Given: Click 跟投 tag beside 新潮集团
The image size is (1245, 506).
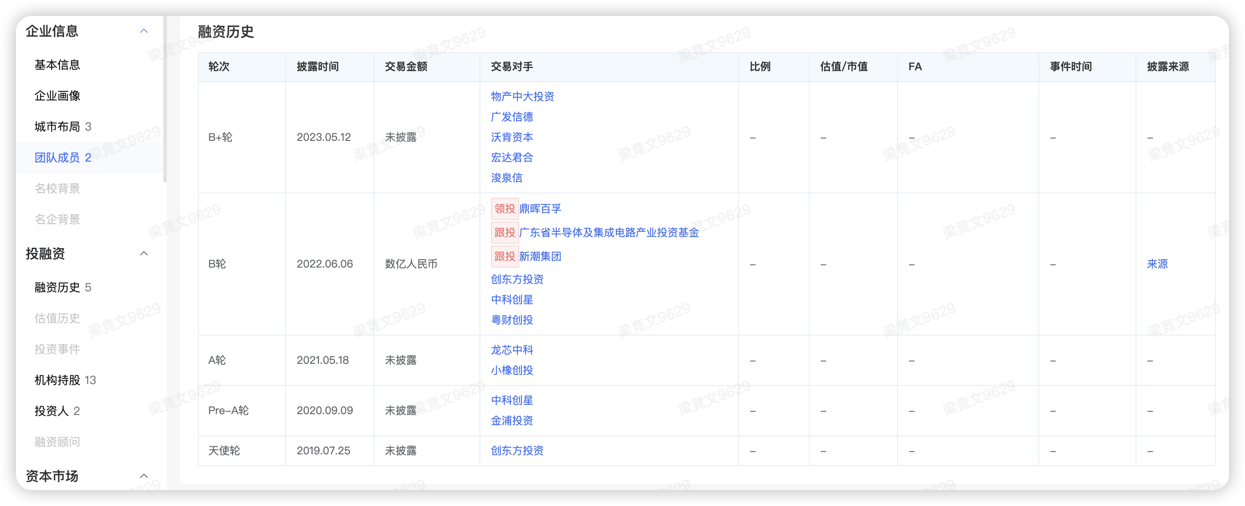Looking at the screenshot, I should pyautogui.click(x=505, y=257).
